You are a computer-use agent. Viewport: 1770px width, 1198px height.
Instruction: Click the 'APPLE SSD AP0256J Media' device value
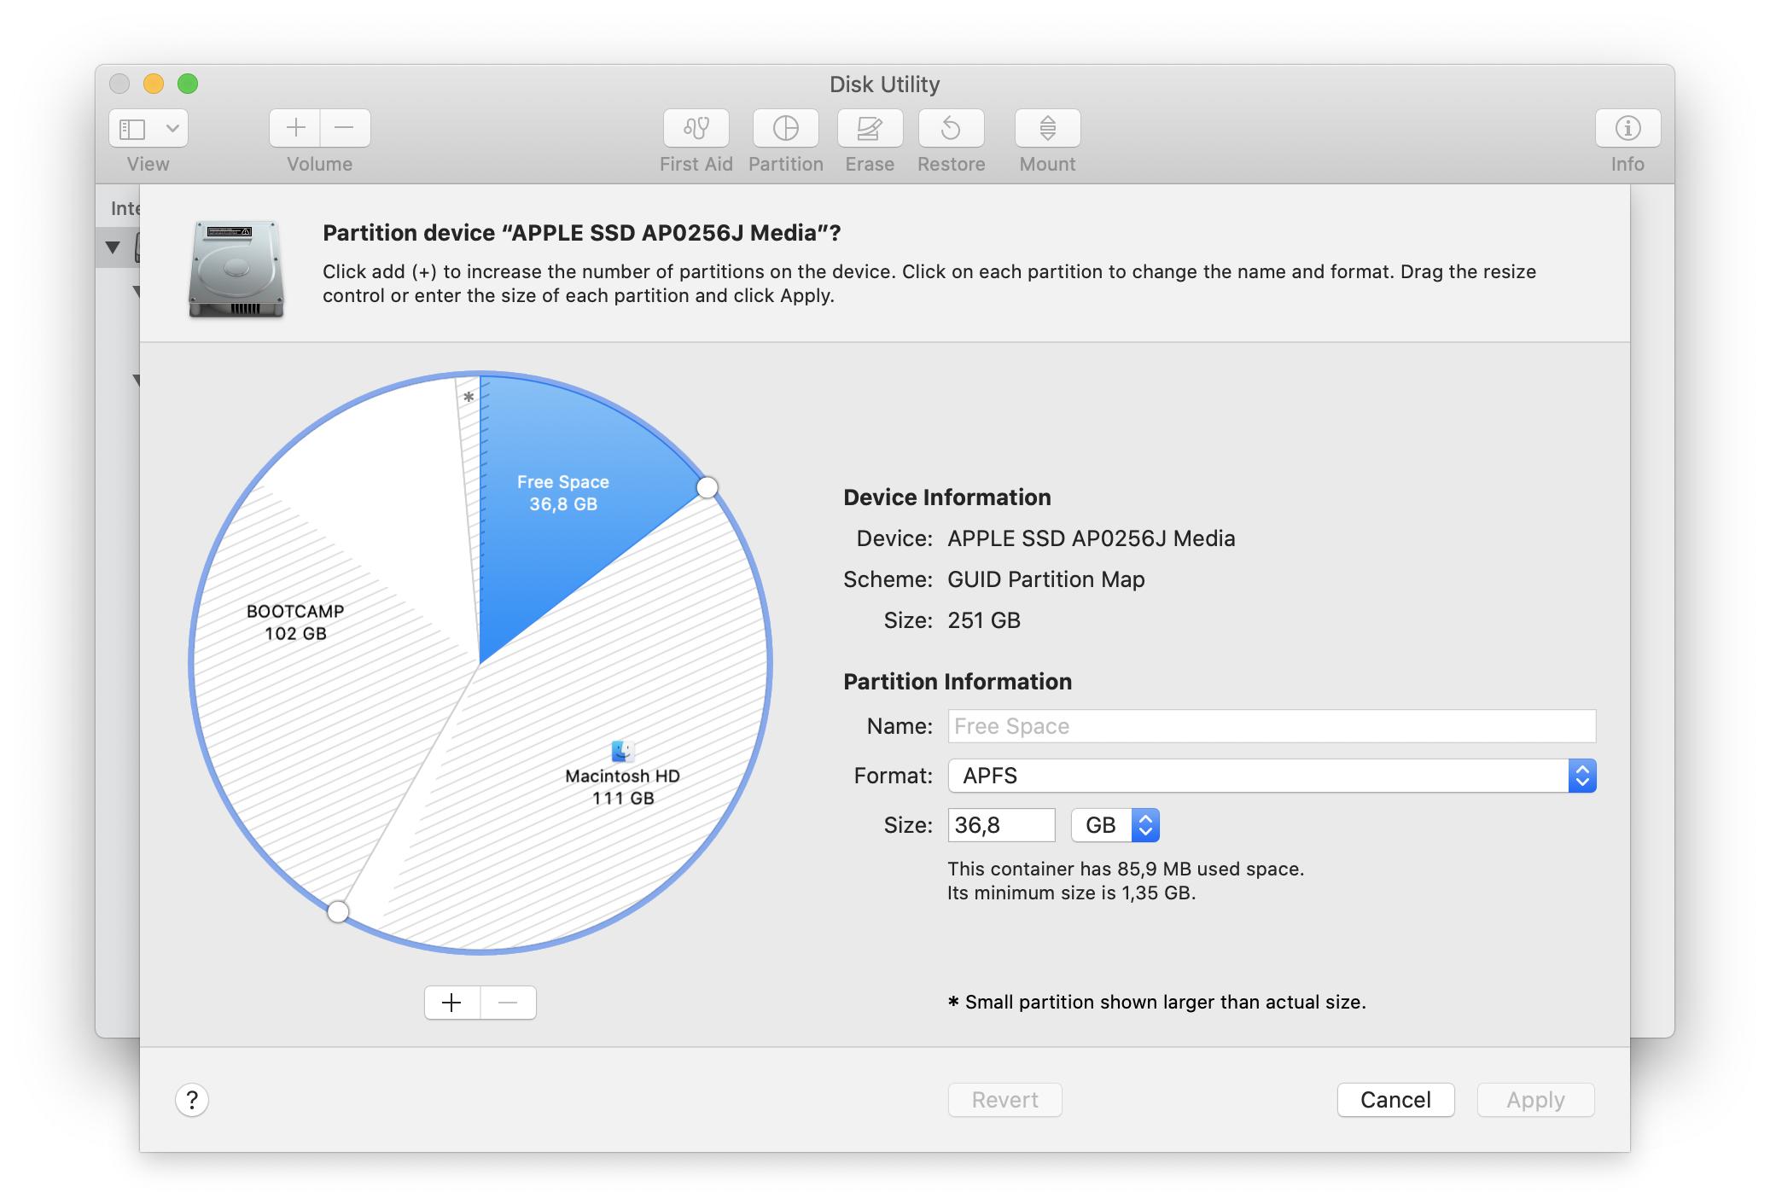1091,538
